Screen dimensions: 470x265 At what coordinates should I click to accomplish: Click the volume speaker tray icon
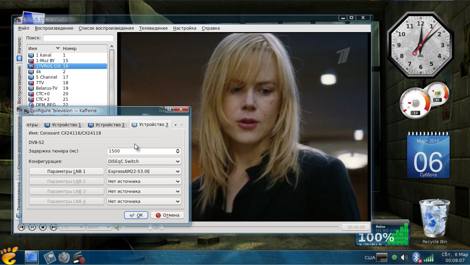(x=404, y=257)
